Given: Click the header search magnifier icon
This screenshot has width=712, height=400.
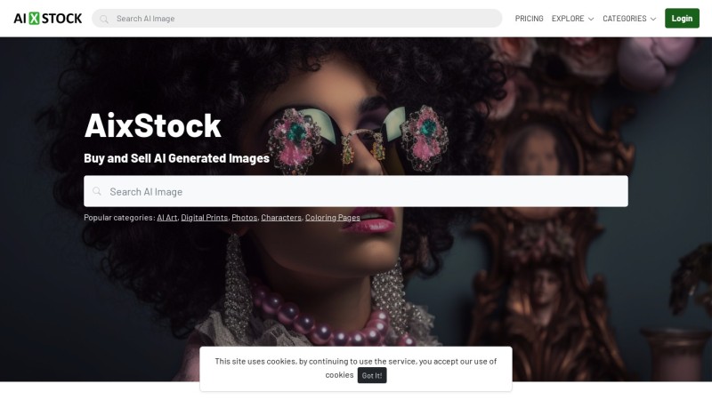Looking at the screenshot, I should (x=104, y=19).
